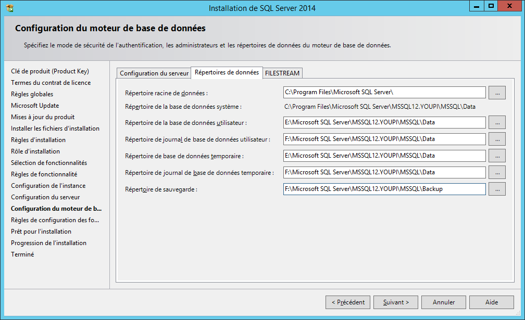Click the system database path ending MSSQL\Data
The height and width of the screenshot is (320, 525).
380,107
